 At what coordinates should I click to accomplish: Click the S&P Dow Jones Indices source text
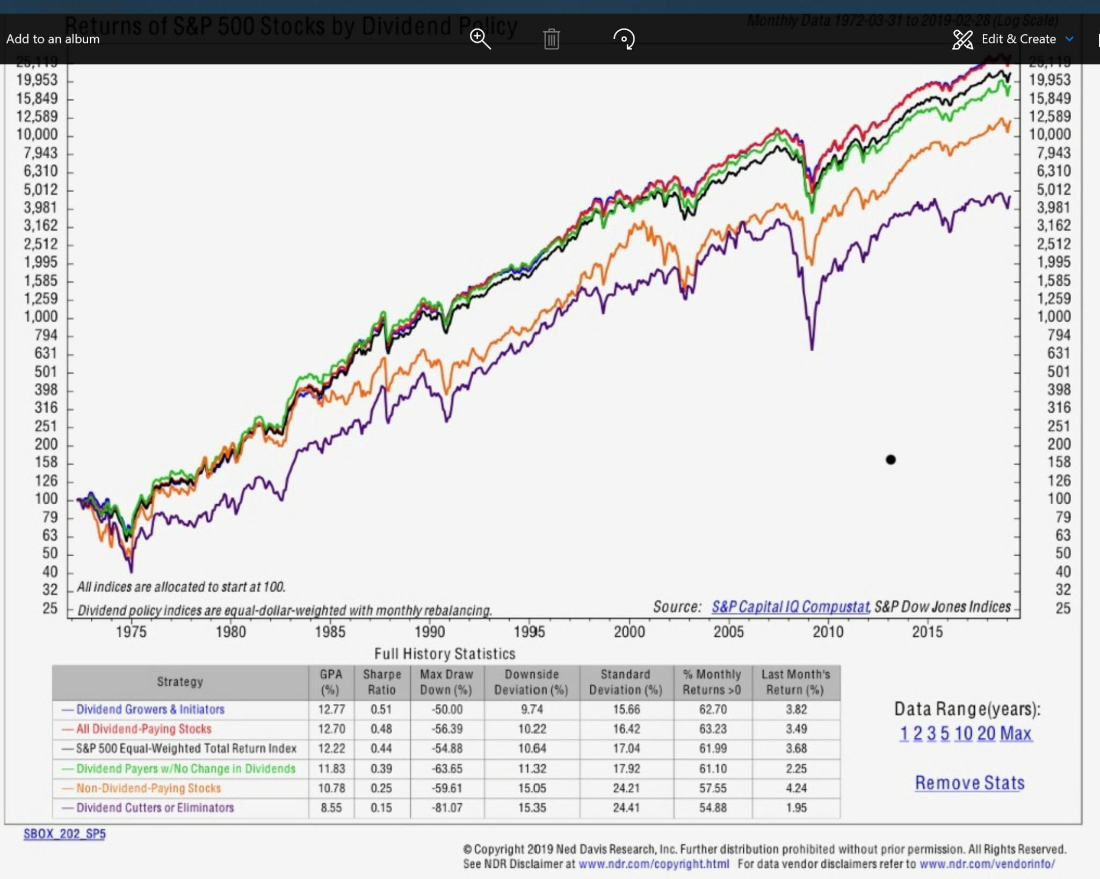point(943,607)
